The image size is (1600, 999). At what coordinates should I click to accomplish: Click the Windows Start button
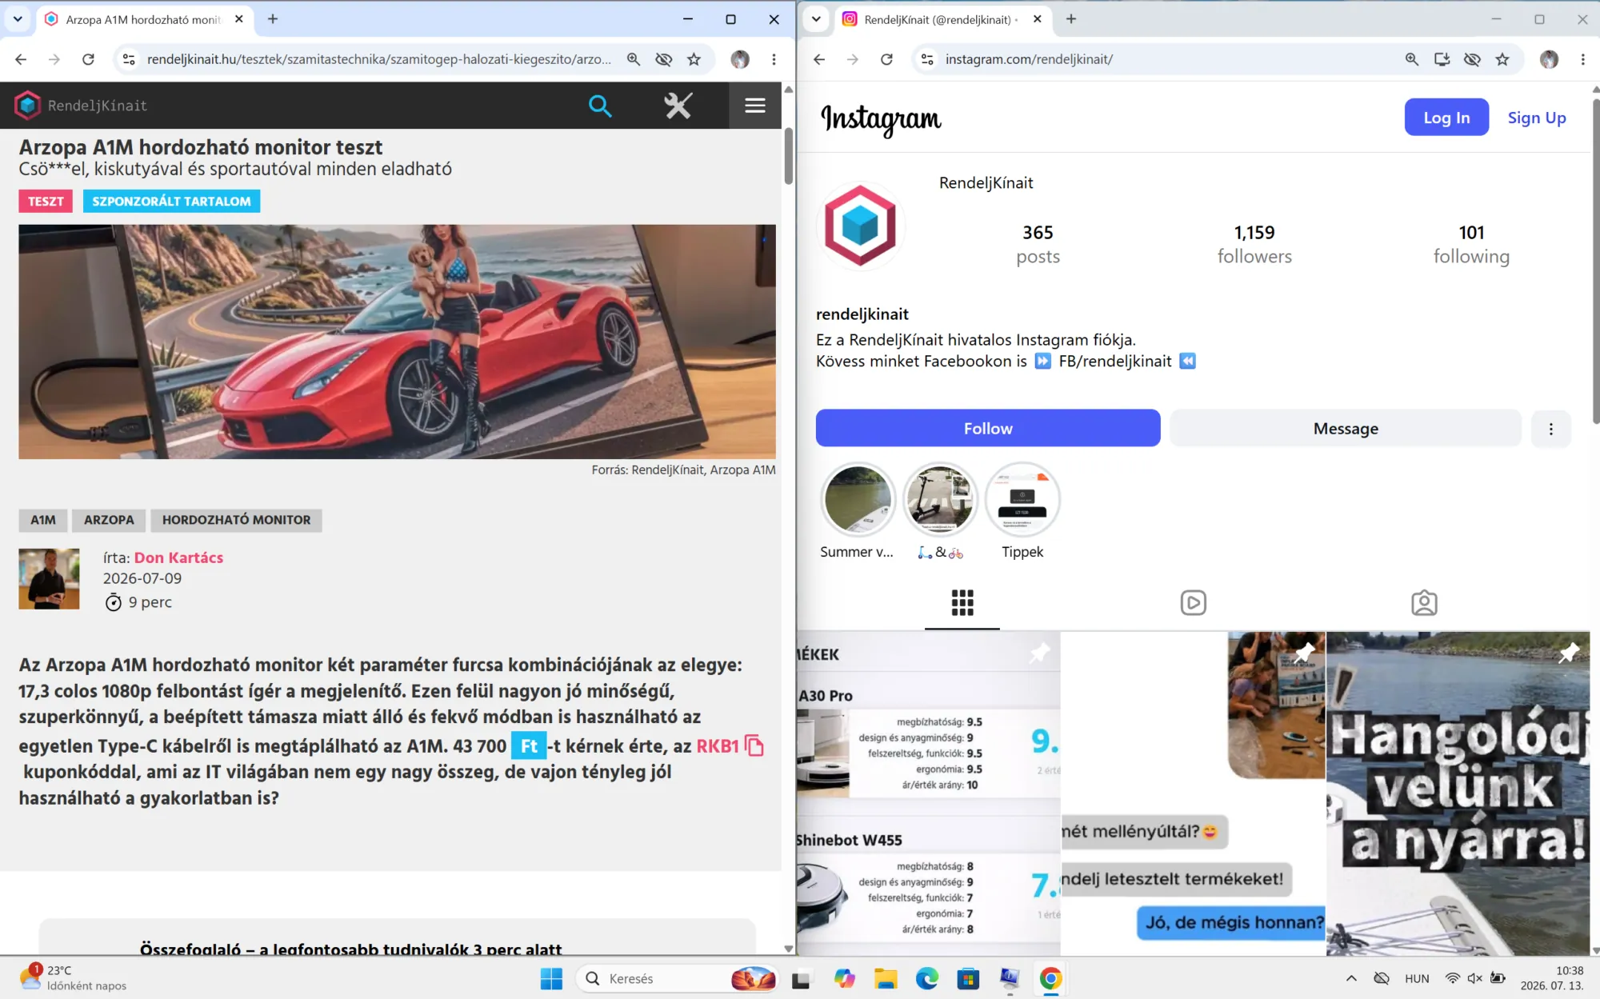551,978
